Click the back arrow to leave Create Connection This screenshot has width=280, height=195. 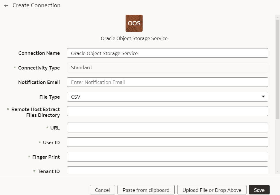[6, 5]
